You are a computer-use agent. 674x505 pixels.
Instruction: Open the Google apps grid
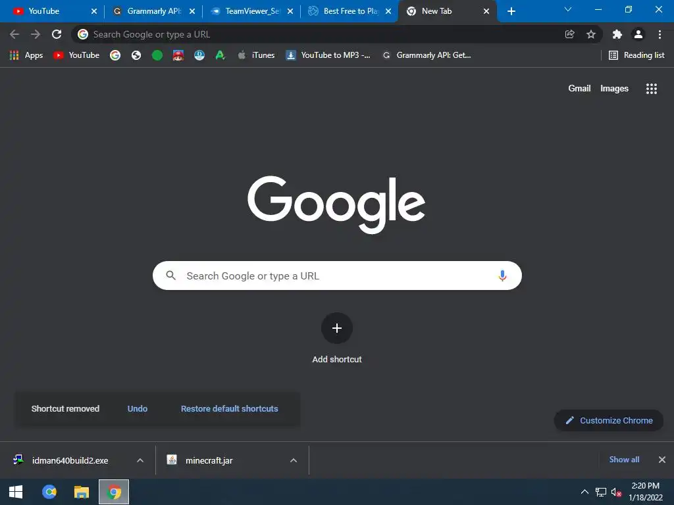(652, 89)
